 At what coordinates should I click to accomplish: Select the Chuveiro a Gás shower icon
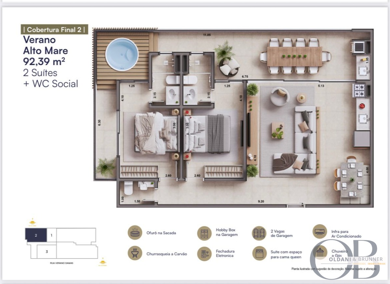(320, 252)
